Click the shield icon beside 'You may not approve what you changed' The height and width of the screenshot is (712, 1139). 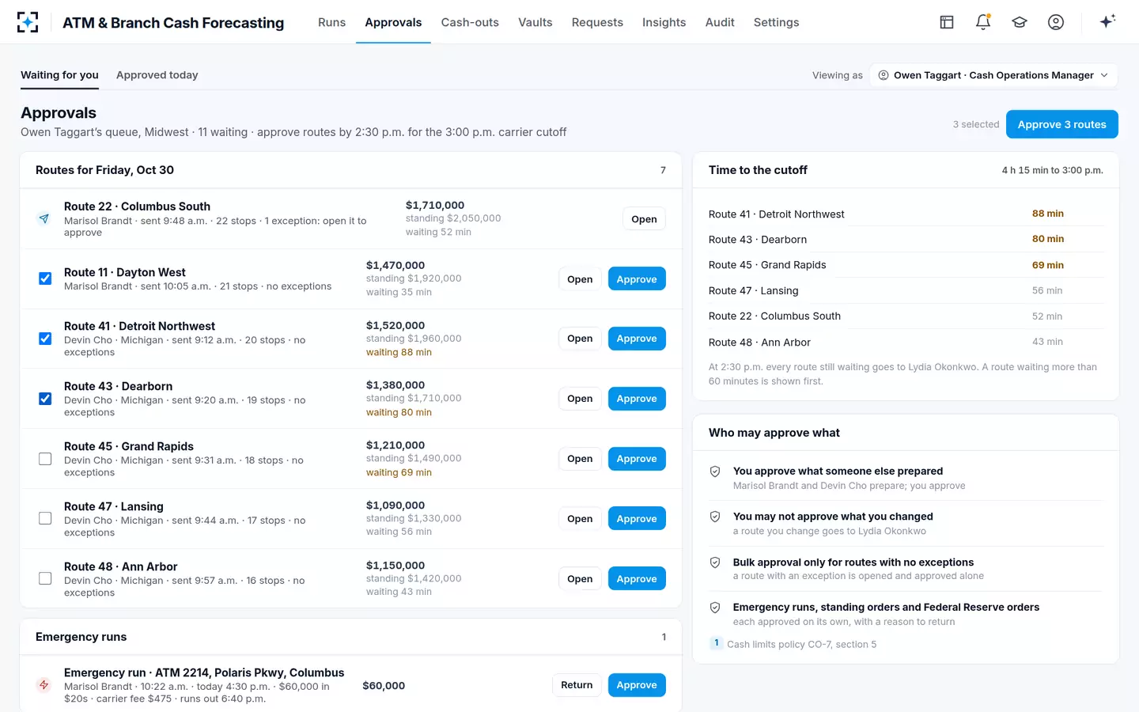[x=715, y=517]
